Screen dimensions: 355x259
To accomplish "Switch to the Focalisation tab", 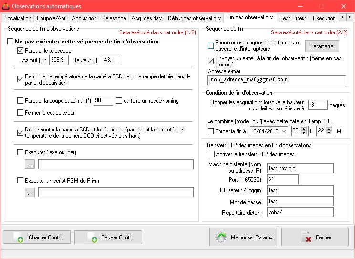I will pyautogui.click(x=18, y=18).
